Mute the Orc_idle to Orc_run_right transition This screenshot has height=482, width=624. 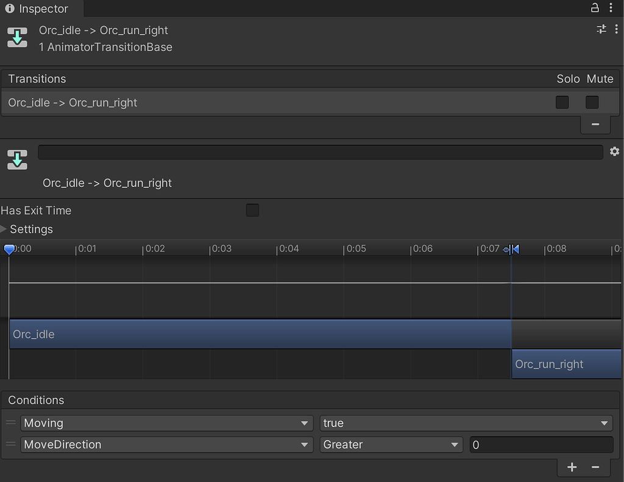(592, 102)
